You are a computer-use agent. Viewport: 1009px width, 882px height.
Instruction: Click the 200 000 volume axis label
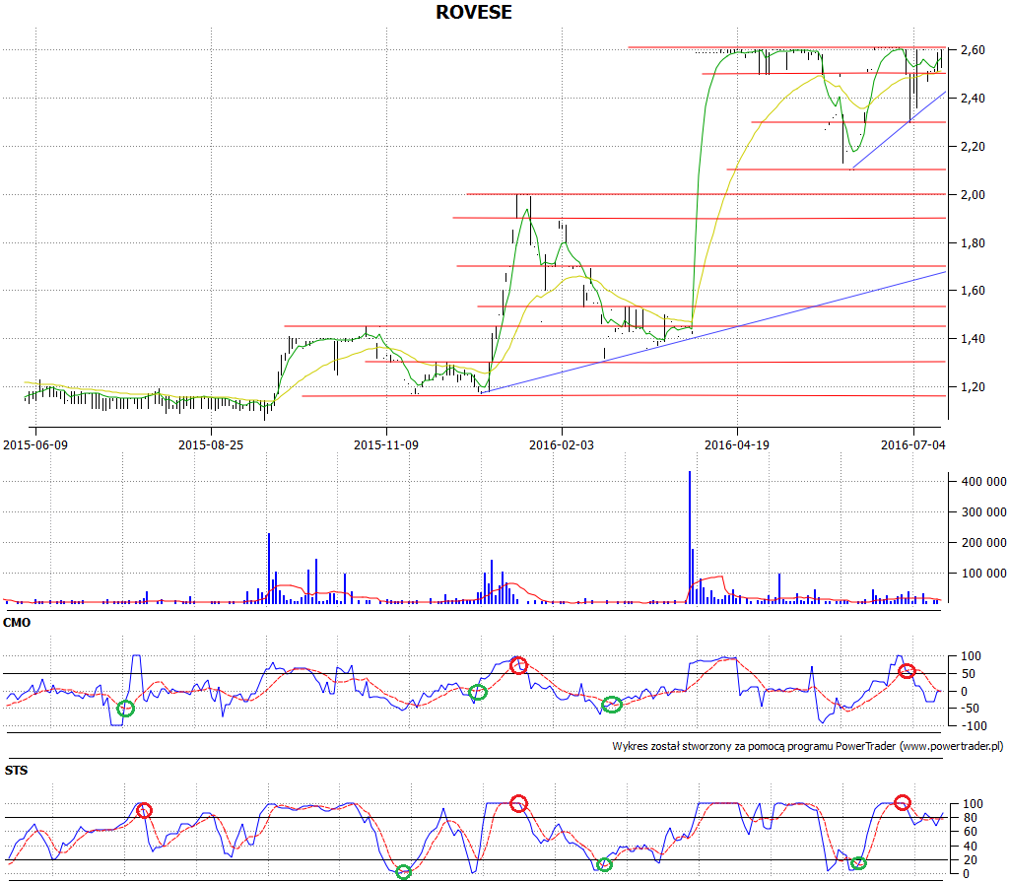coord(984,543)
